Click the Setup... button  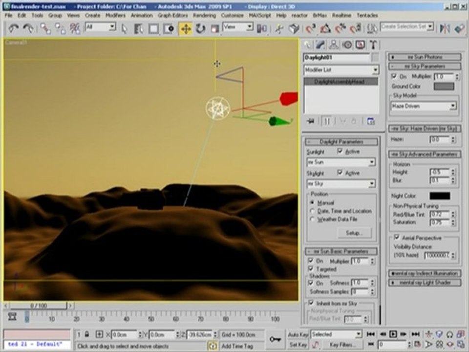pos(354,233)
